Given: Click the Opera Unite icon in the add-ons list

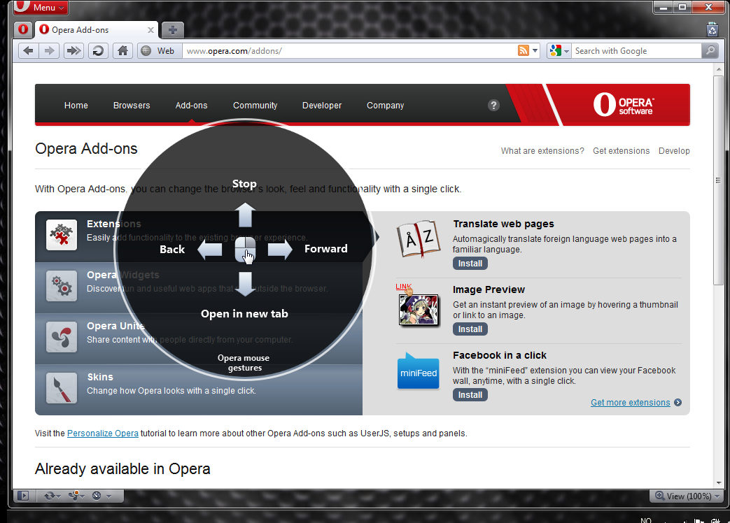Looking at the screenshot, I should [x=62, y=337].
